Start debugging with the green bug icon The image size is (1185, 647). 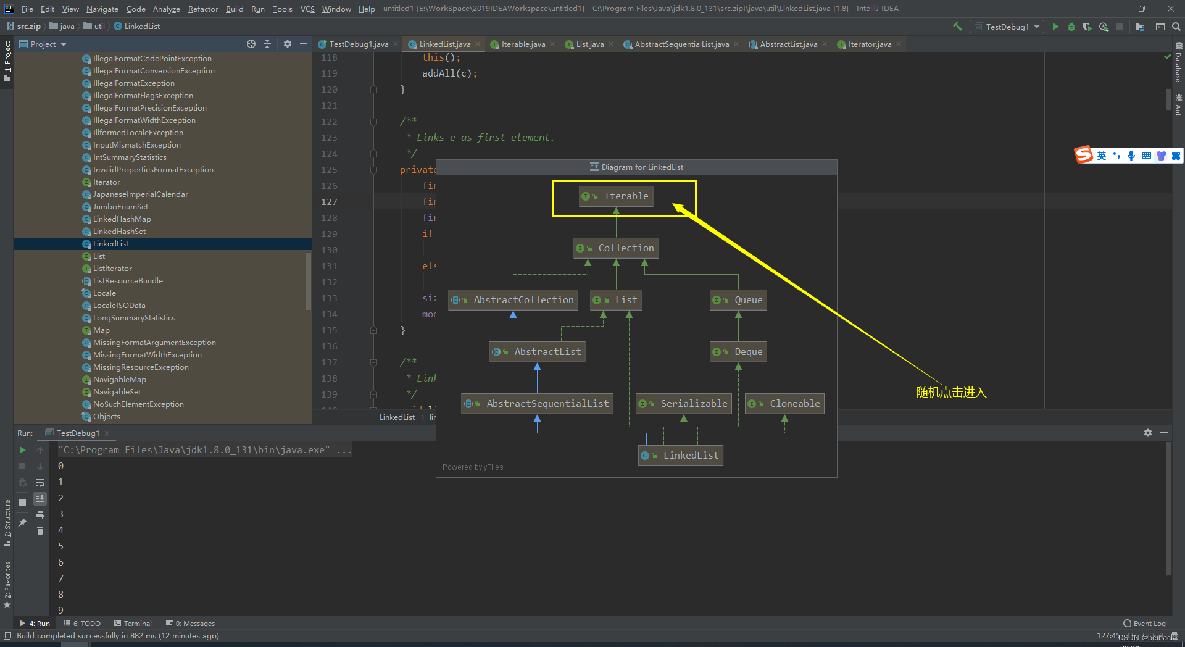(1071, 27)
